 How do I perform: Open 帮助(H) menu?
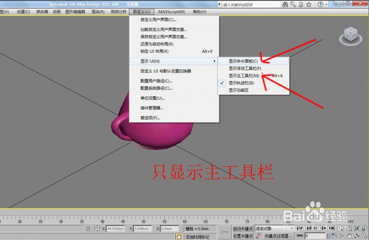(200, 12)
